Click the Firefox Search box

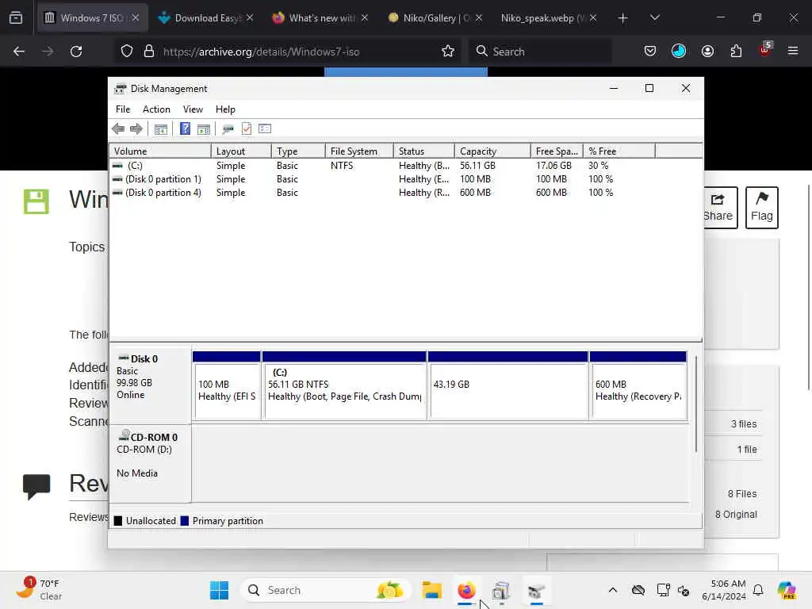540,52
